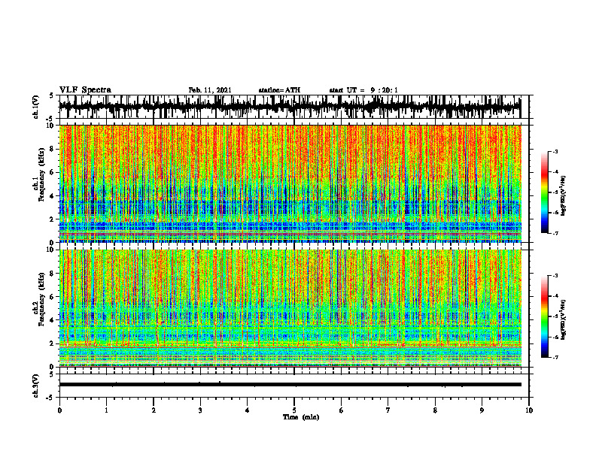This screenshot has height=460, width=596.
Task: Click the ch.1 spectrogram color scale bar
Action: (x=545, y=192)
